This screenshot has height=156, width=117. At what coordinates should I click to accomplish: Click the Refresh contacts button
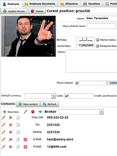(50, 104)
